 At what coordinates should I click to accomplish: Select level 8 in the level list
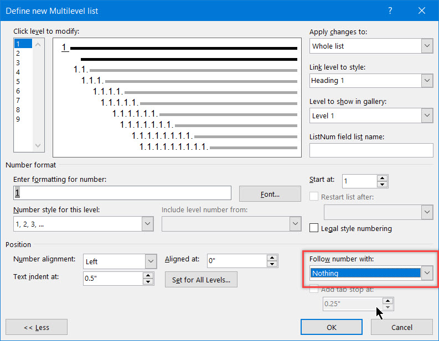tap(23, 109)
